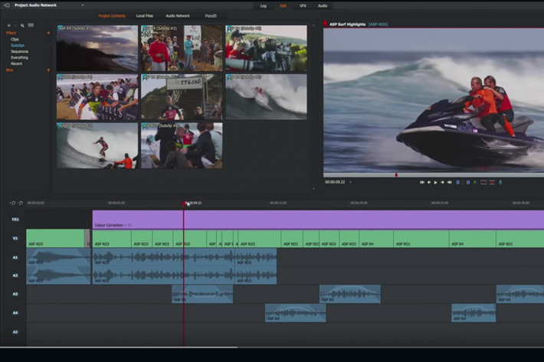Open the viewer timecode dropdown arrow
The width and height of the screenshot is (544, 362).
coord(349,182)
